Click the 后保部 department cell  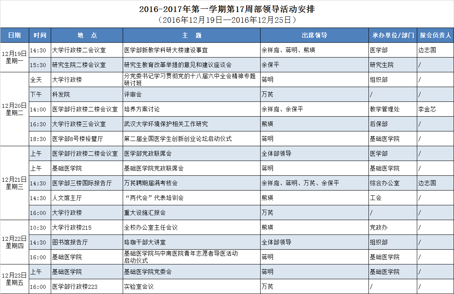coord(378,124)
